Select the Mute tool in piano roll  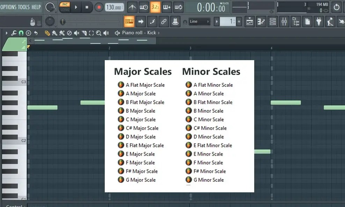[x=76, y=33]
